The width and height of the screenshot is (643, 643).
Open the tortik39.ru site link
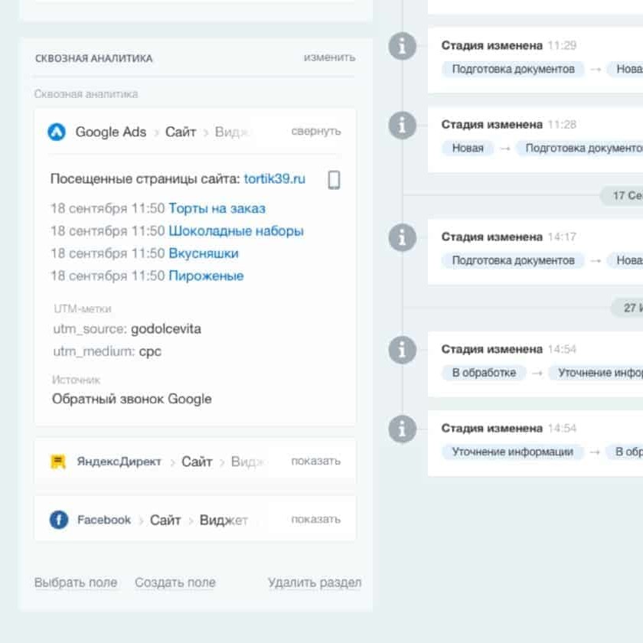[274, 179]
